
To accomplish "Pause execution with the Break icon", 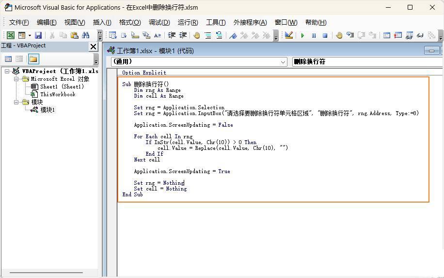I will [314, 35].
